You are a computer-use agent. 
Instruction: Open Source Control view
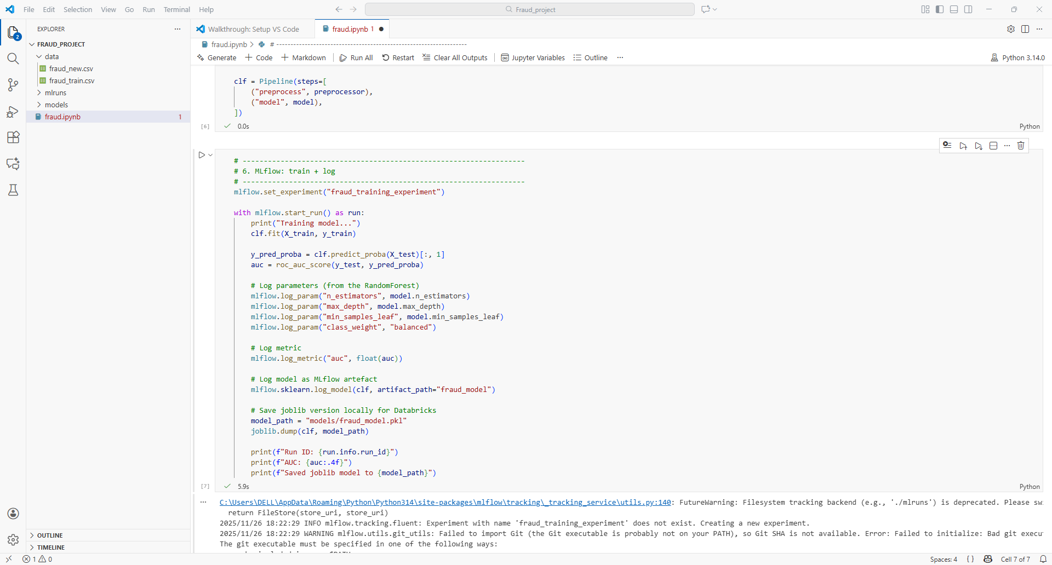tap(13, 85)
